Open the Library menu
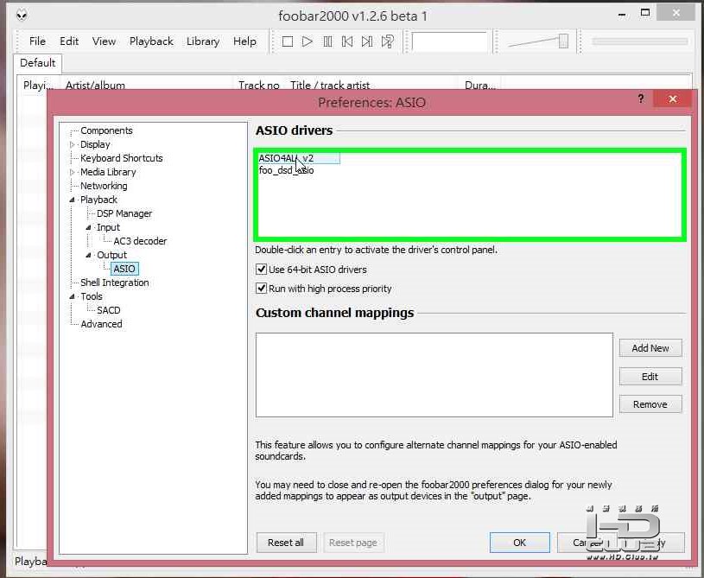The image size is (704, 578). click(x=203, y=41)
